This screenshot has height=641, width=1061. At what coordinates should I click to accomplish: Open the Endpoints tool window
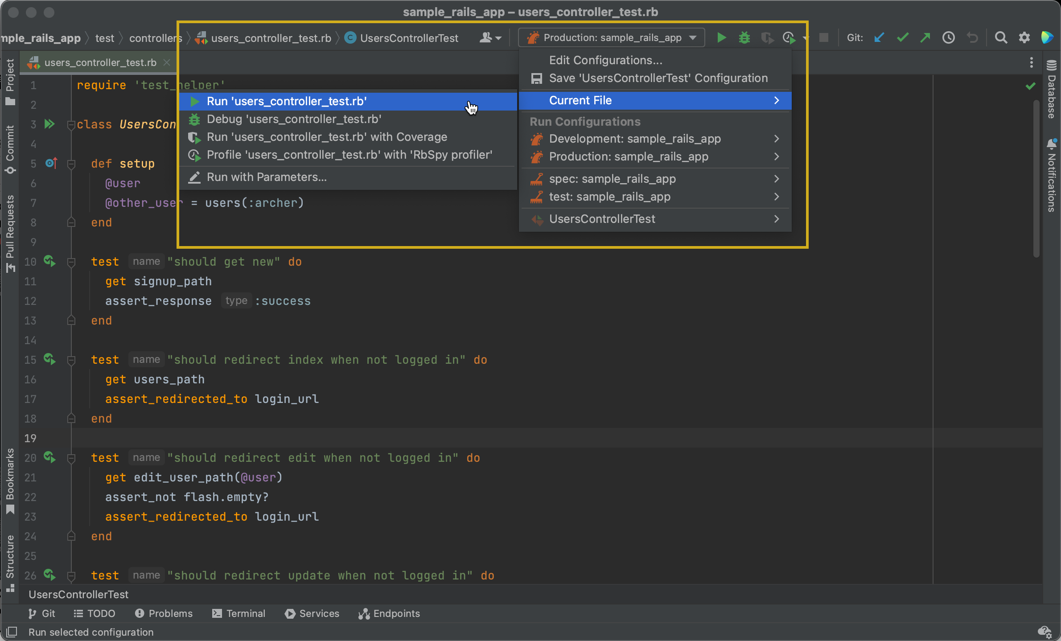tap(389, 614)
